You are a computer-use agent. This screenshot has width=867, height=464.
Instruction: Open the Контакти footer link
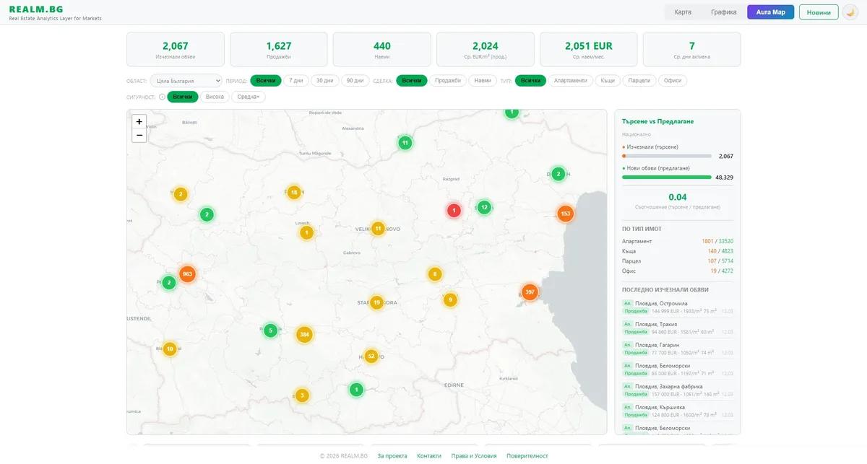pos(428,456)
